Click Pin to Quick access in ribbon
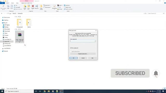The height and width of the screenshot is (93, 166). tap(3, 7)
